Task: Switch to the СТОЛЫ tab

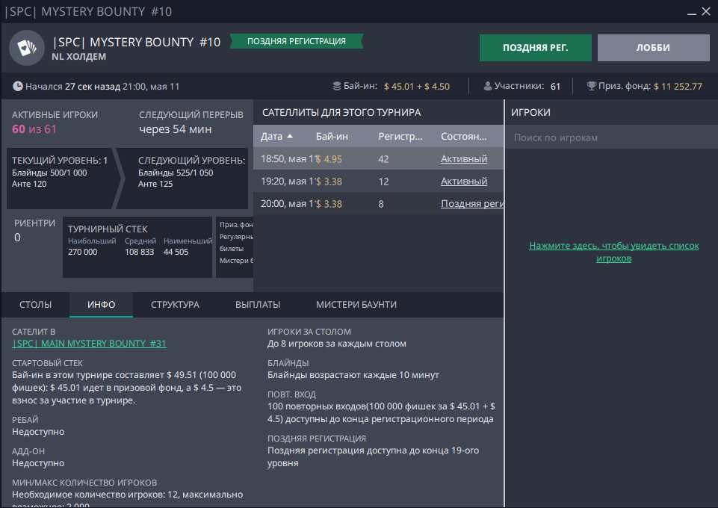Action: [35, 305]
